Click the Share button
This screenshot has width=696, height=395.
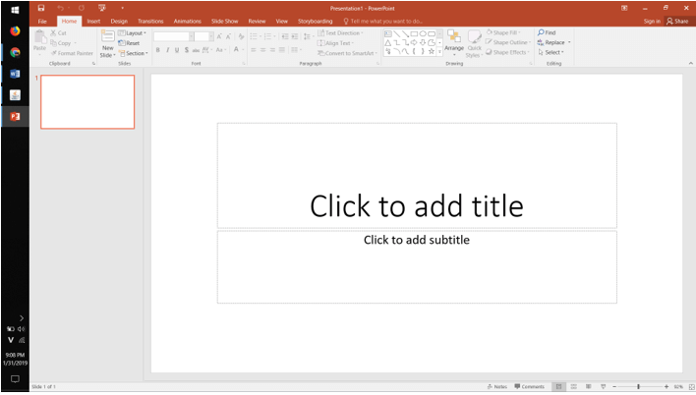click(676, 21)
